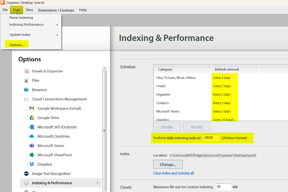
Task: Click the Emails & Organizer envelope icon
Action: pos(26,71)
